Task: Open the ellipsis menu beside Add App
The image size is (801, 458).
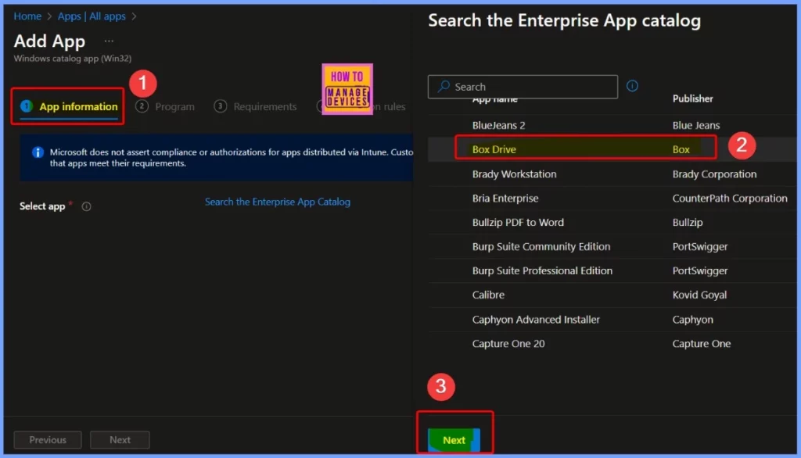Action: tap(109, 41)
